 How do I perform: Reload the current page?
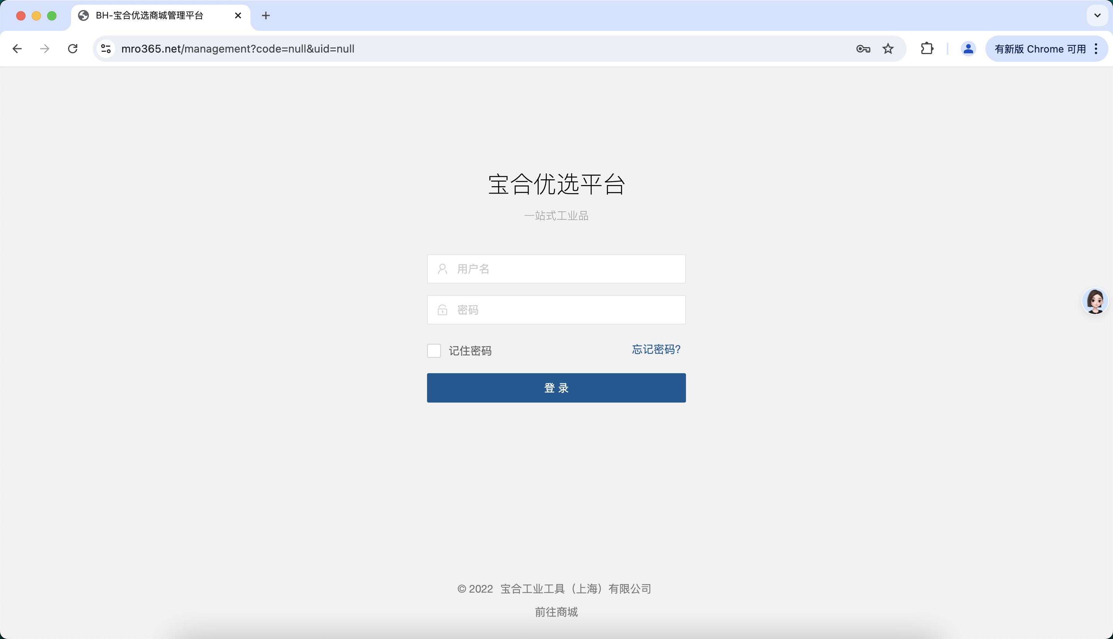click(73, 49)
